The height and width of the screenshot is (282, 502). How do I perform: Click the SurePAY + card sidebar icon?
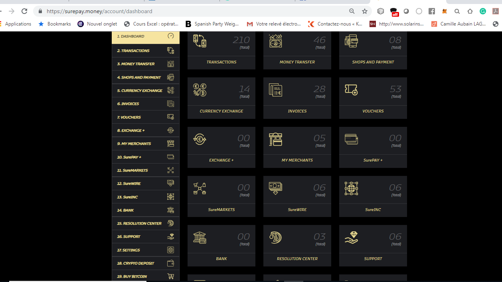171,157
